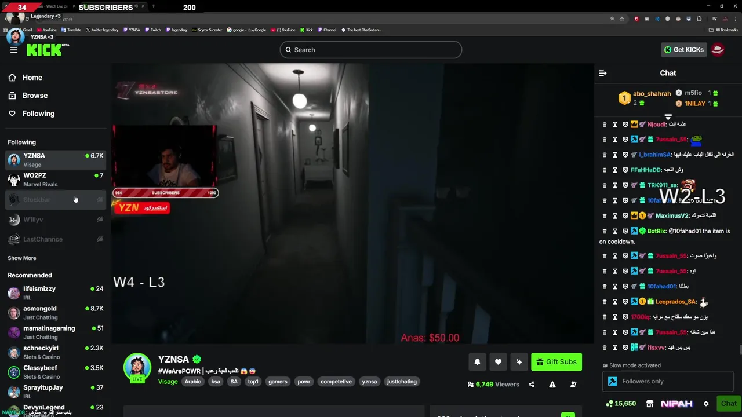Click the notification bell button
This screenshot has height=417, width=742.
coord(477,362)
